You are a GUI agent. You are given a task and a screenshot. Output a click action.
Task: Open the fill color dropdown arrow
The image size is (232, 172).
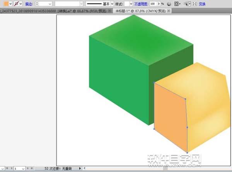point(10,4)
